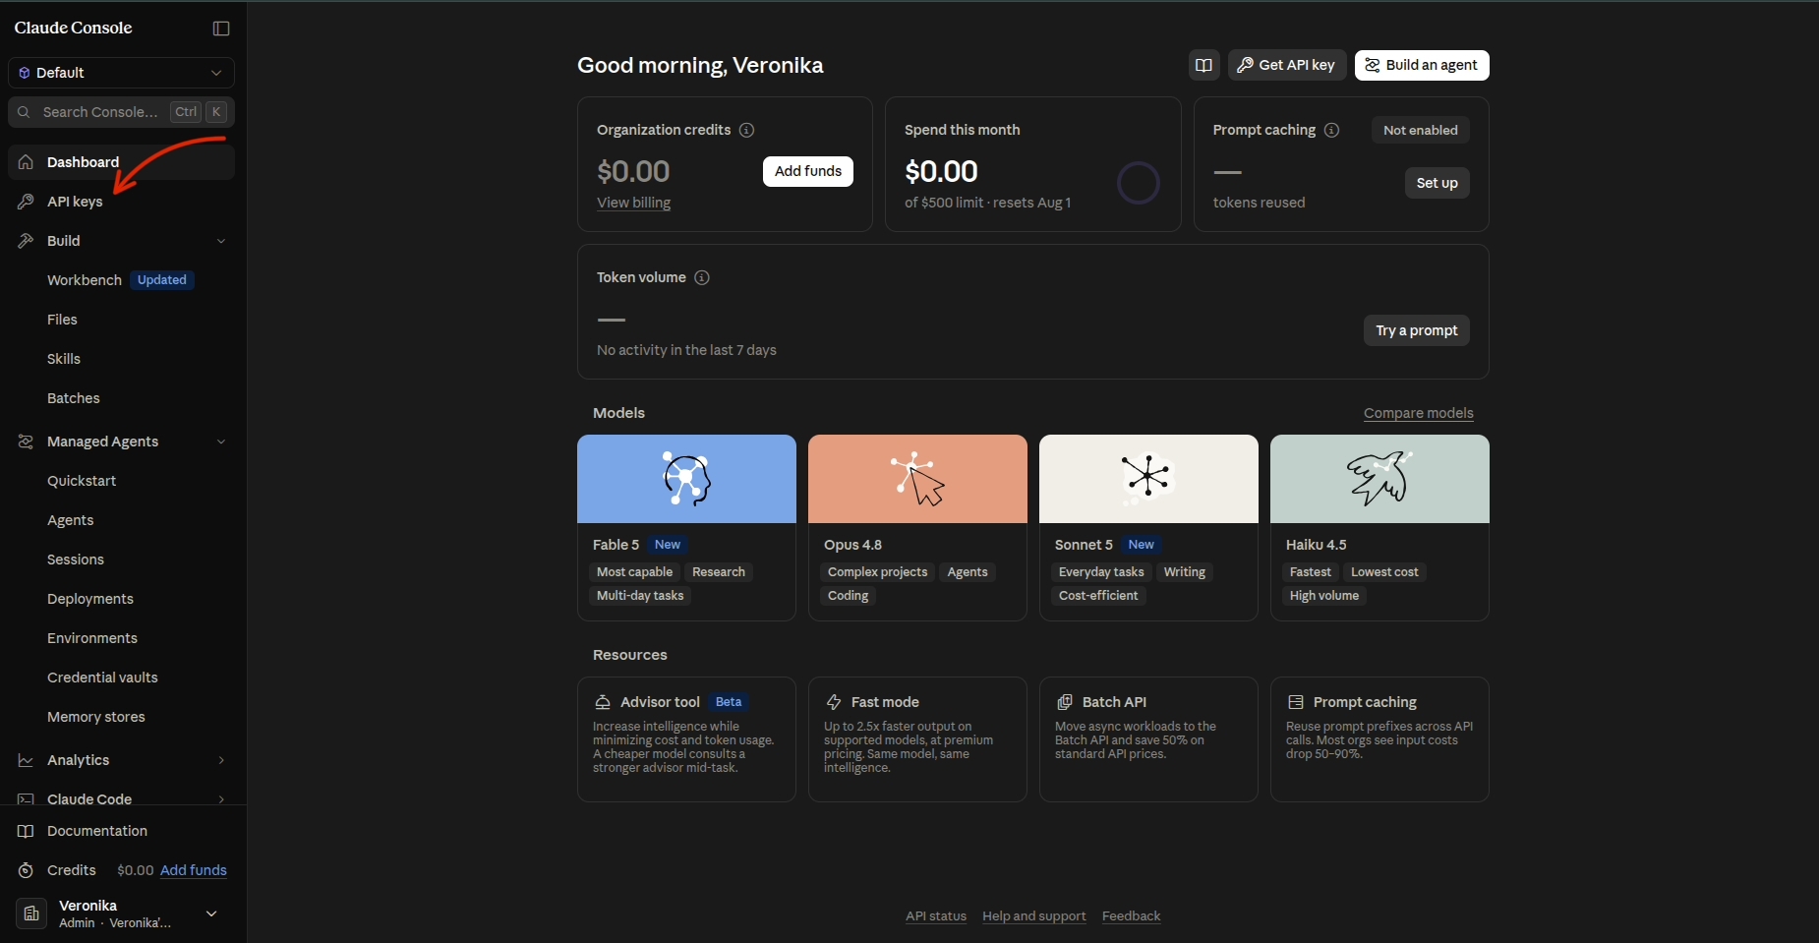Click the Add funds button
Viewport: 1819px width, 943px height.
[x=808, y=171]
